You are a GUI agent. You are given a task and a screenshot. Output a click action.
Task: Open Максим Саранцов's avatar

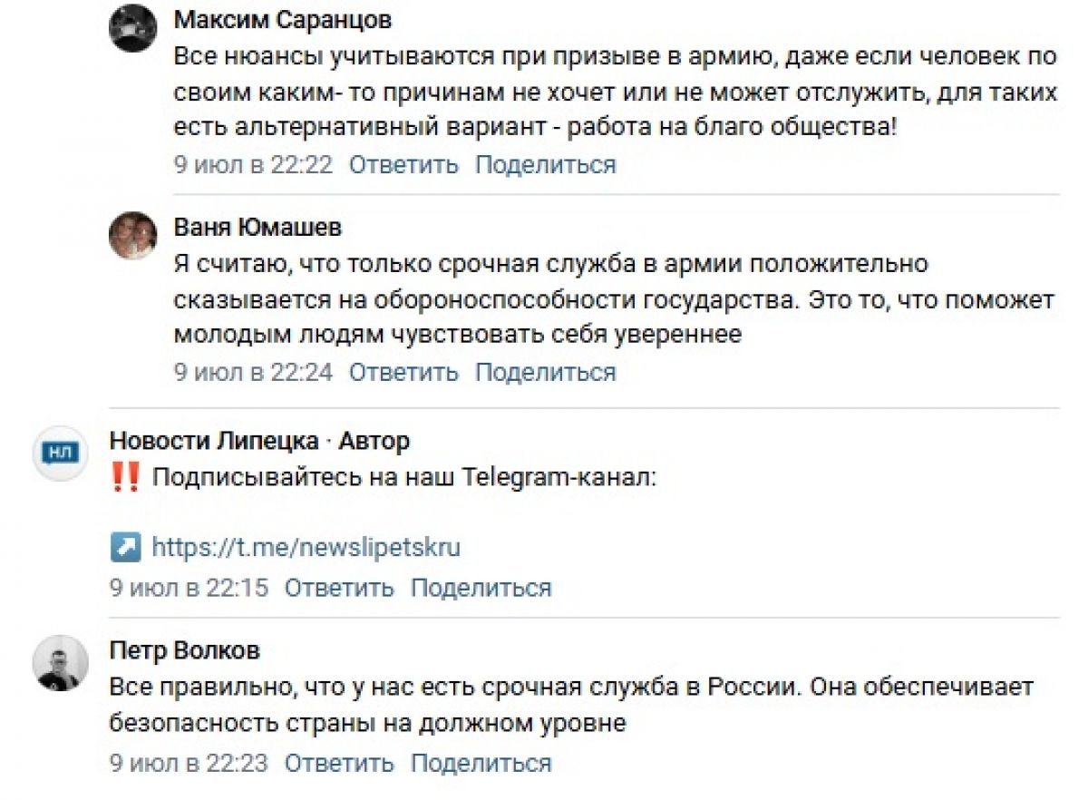133,28
